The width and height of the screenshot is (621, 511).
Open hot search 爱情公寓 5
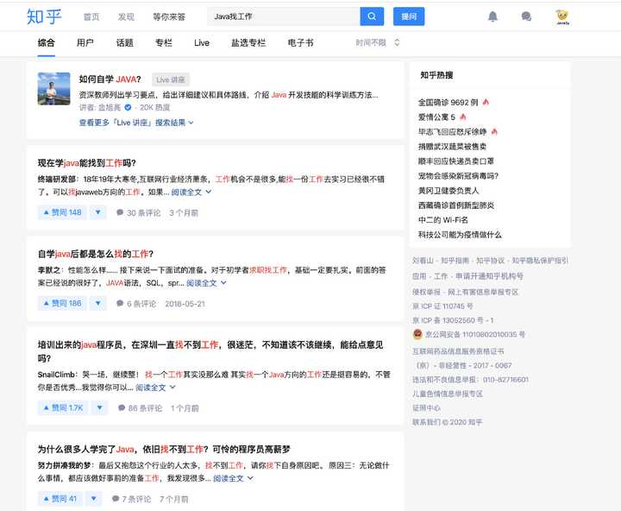[436, 117]
